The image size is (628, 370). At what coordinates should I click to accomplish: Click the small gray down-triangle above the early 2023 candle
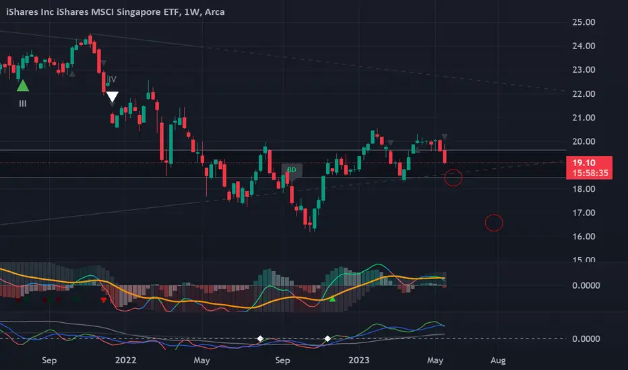[391, 143]
